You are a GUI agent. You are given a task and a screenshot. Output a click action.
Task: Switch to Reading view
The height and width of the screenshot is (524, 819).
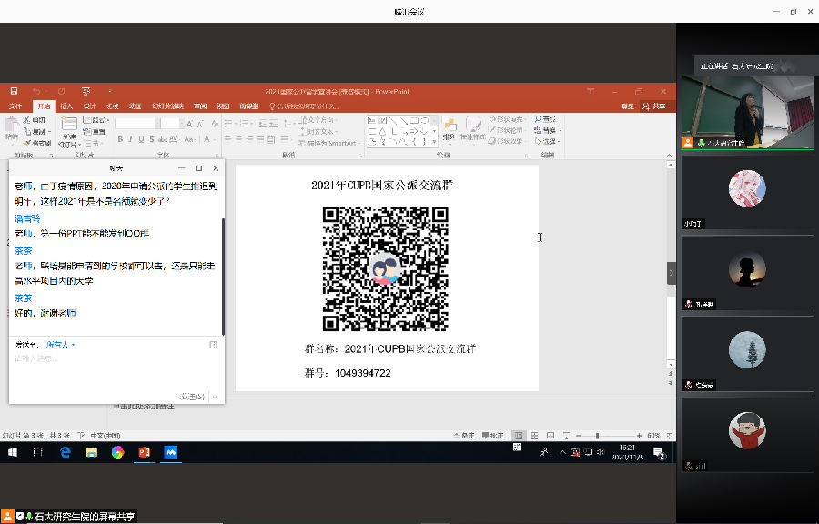(550, 435)
